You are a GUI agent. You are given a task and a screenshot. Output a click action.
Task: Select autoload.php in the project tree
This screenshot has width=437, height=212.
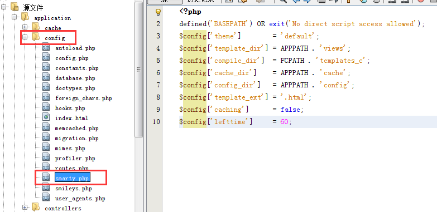75,48
